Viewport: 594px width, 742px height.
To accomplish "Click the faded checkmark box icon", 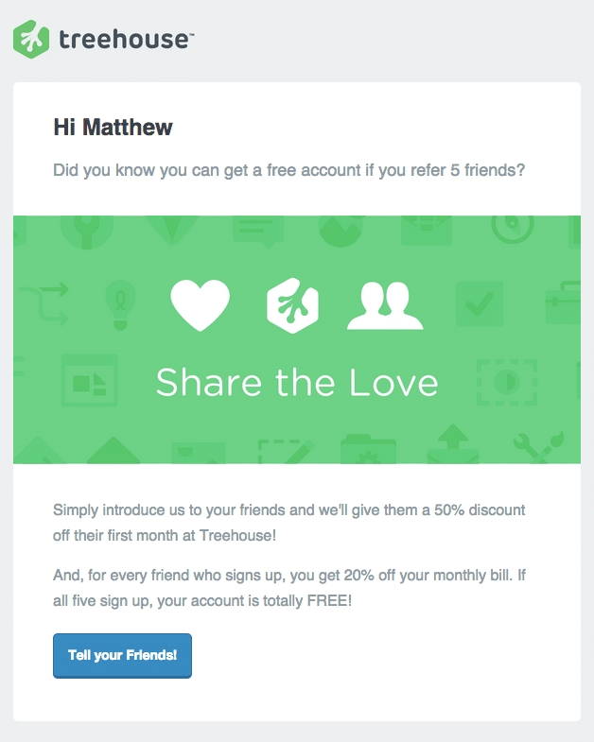I will pos(480,303).
